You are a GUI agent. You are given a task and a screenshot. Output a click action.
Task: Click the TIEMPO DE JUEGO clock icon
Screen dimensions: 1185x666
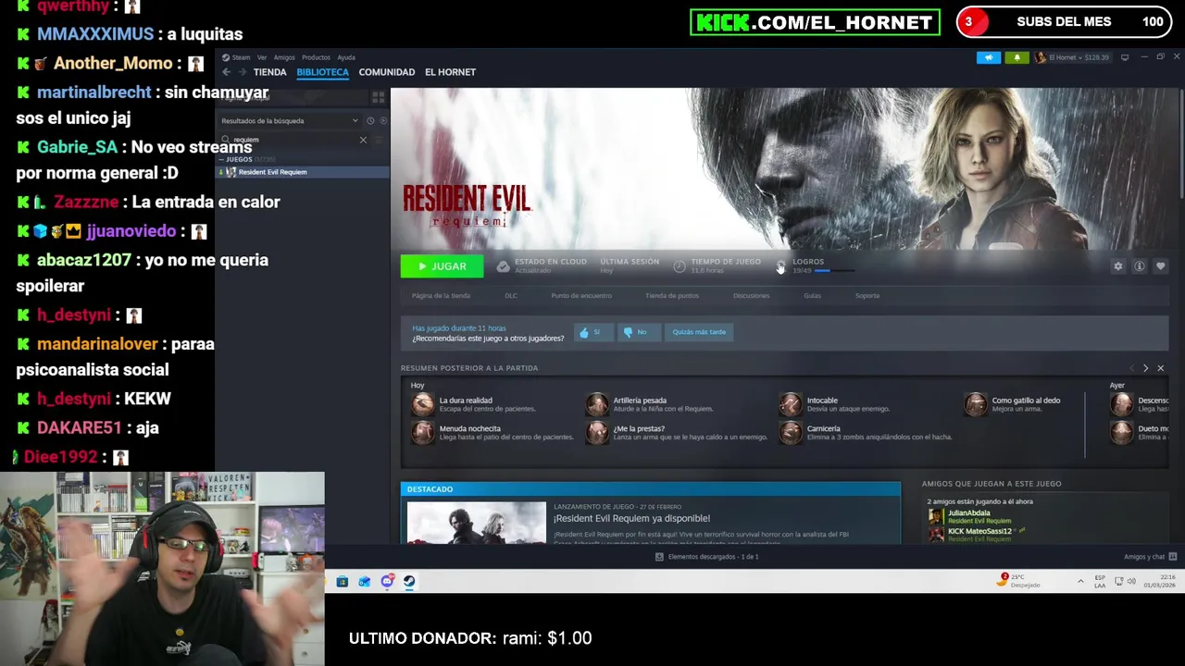tap(680, 266)
